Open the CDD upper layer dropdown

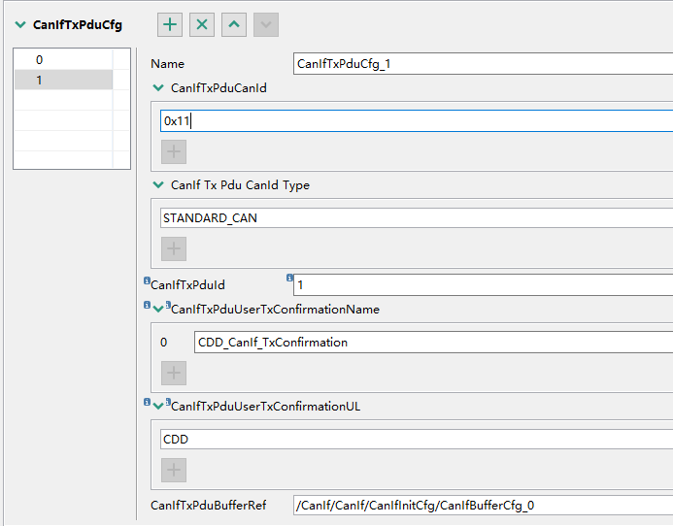pyautogui.click(x=417, y=440)
